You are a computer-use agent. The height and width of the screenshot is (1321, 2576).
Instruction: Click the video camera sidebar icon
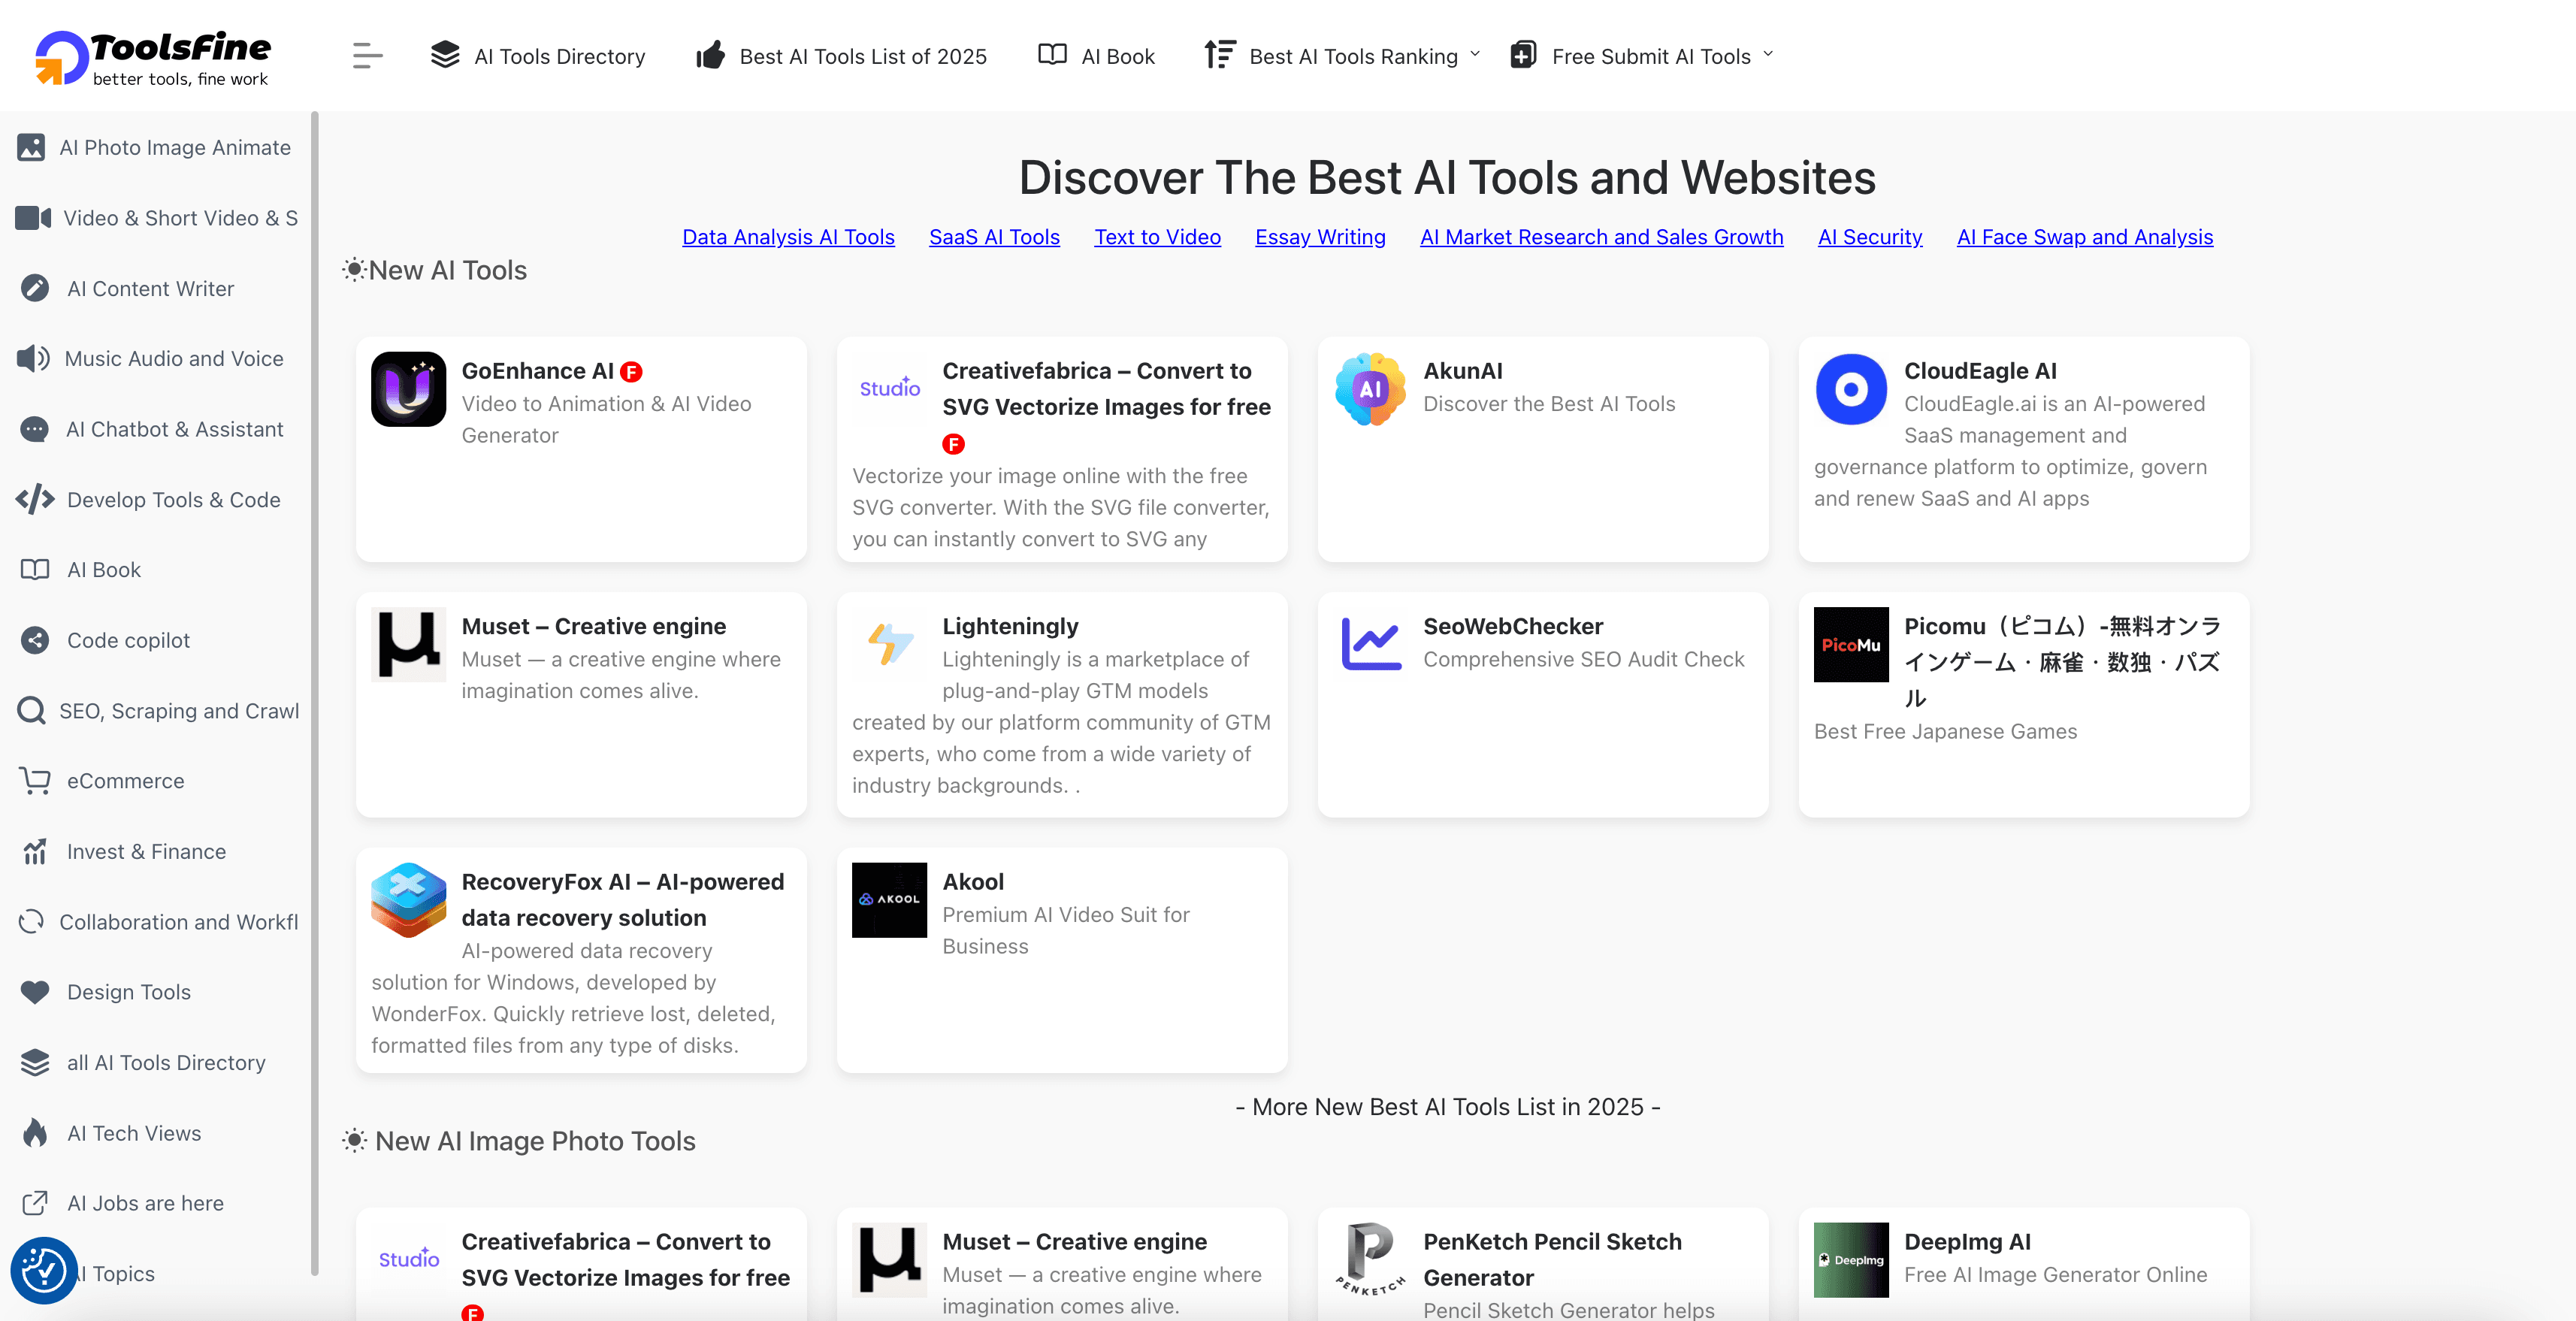33,218
